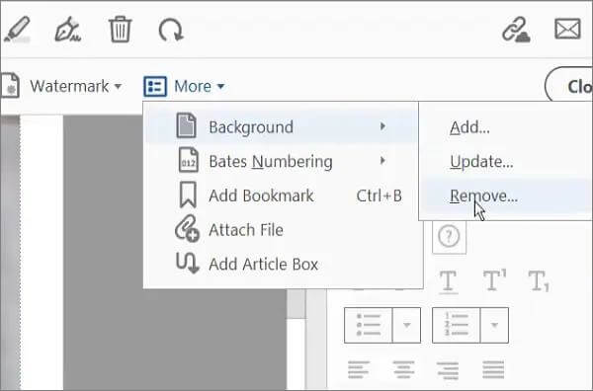This screenshot has height=391, width=593.
Task: Choose Background from the More menu
Action: [282, 126]
